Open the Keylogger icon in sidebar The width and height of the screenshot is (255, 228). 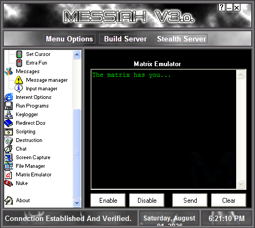pos(9,115)
